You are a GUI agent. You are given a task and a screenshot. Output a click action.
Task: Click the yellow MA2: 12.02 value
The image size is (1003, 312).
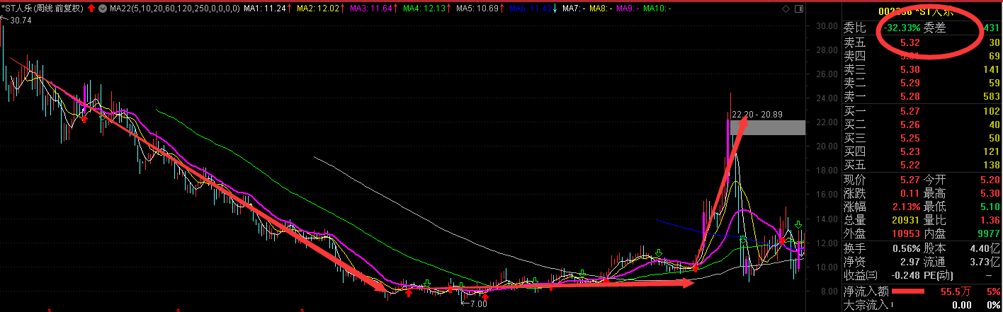pyautogui.click(x=319, y=8)
